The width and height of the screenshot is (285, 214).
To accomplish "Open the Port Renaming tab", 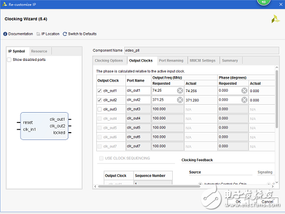I will point(171,60).
